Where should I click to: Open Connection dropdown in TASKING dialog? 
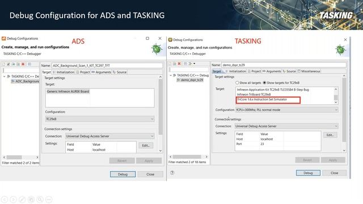click(x=286, y=126)
